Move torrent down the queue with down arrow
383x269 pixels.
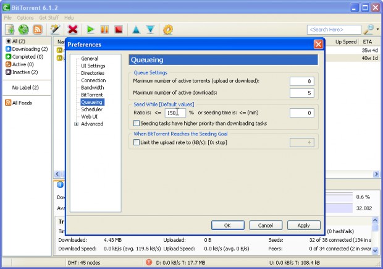click(x=151, y=30)
